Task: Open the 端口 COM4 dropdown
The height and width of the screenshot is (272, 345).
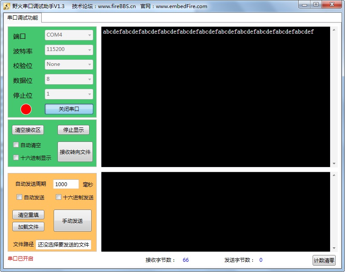Action: click(x=69, y=35)
